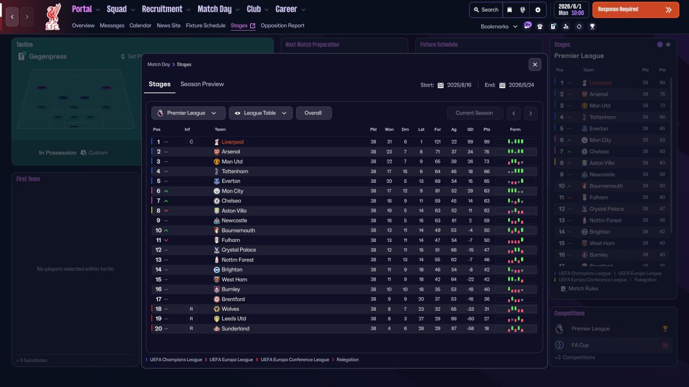689x387 pixels.
Task: Click the date and time display
Action: tap(571, 10)
